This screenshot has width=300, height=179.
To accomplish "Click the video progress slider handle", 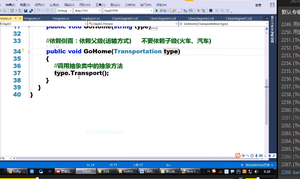I will 37,178.
